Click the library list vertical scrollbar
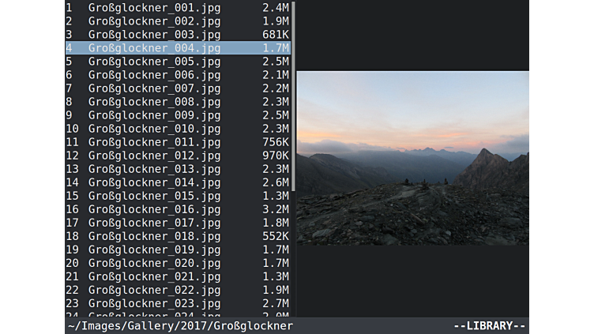The height and width of the screenshot is (334, 594). 294,95
